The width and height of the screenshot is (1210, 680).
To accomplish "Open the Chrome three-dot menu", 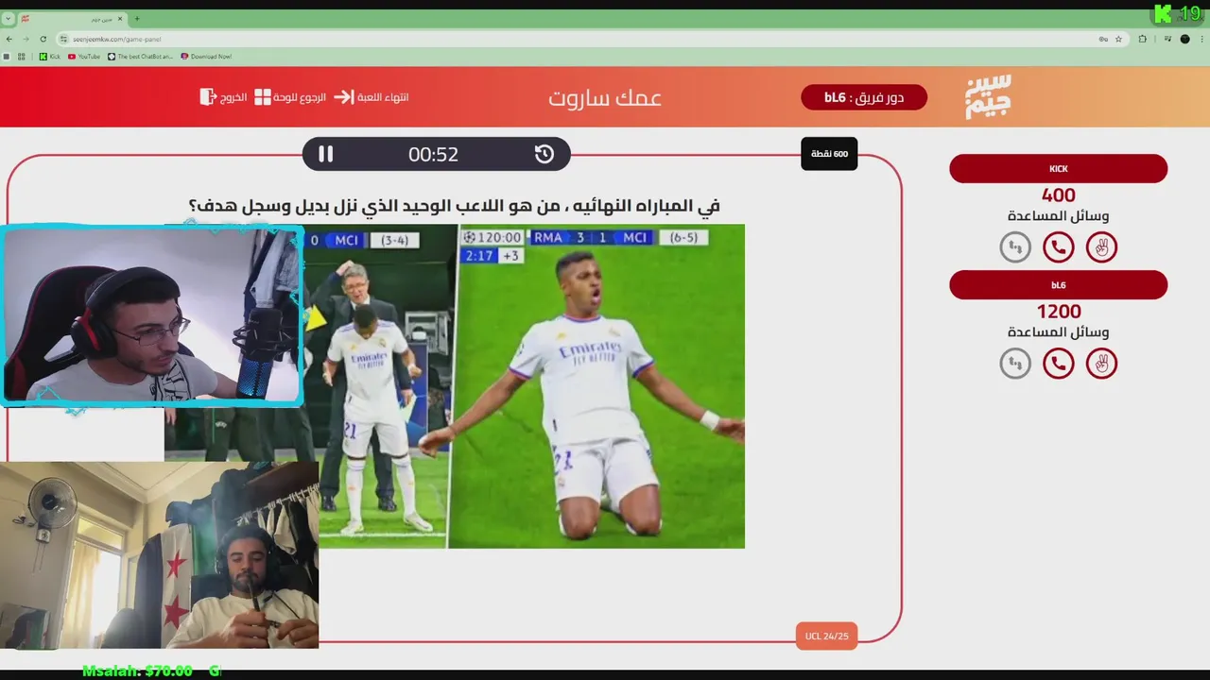I will 1201,39.
